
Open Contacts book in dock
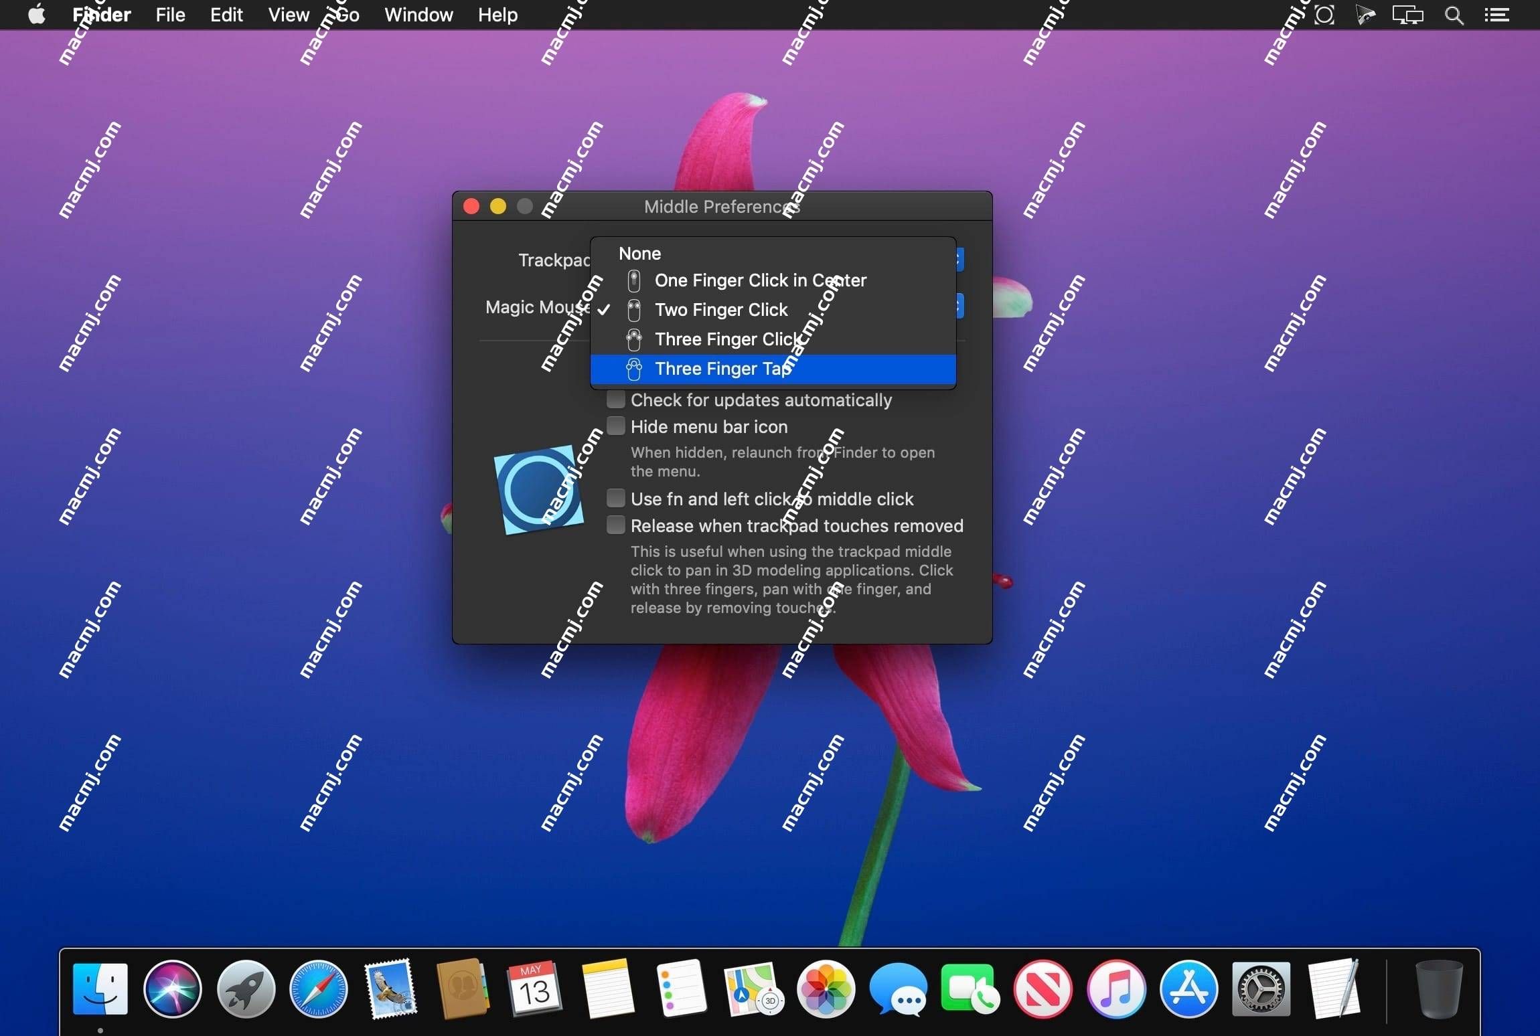pos(462,988)
